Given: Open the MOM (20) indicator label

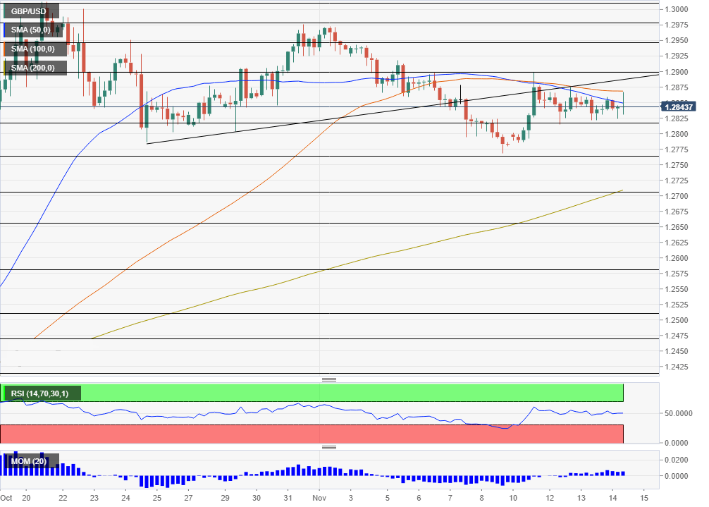Looking at the screenshot, I should pos(30,462).
